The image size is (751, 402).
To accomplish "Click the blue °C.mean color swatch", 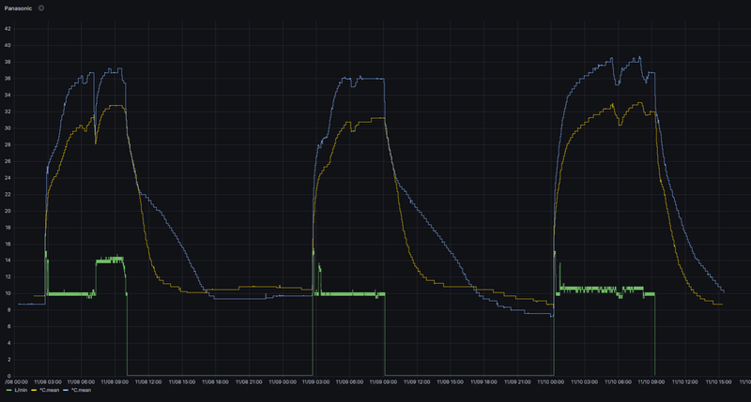I will (x=66, y=390).
